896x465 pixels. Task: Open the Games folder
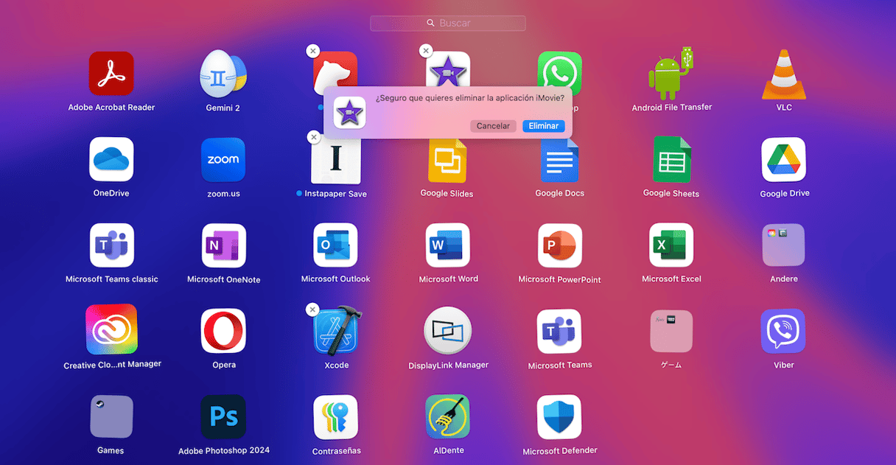[111, 417]
